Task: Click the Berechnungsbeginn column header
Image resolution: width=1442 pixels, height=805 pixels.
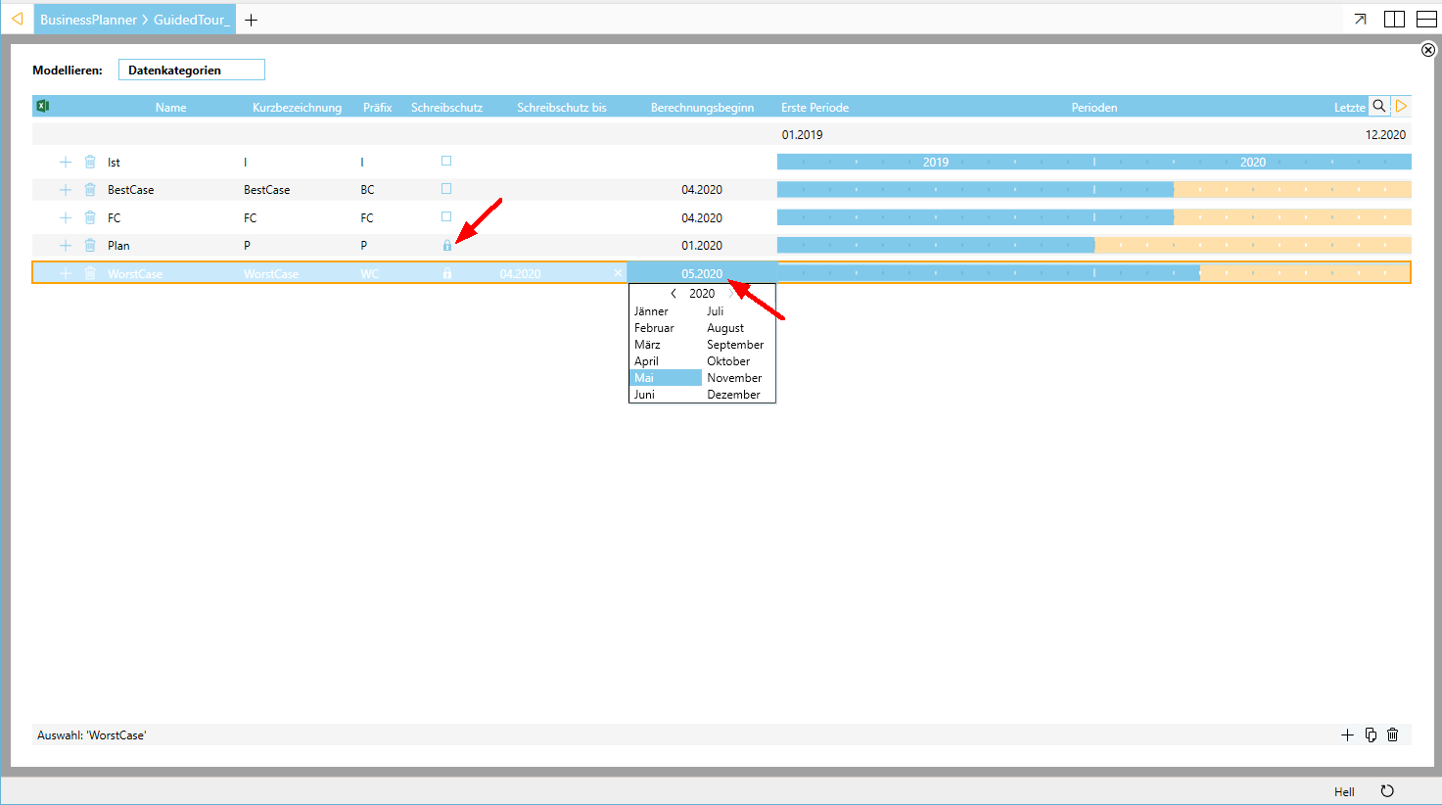Action: click(702, 108)
